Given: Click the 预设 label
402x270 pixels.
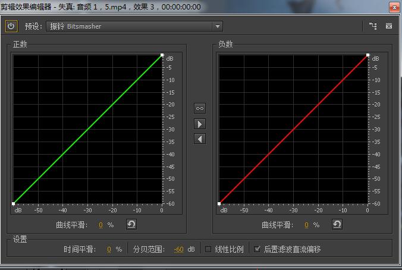Looking at the screenshot, I should (33, 26).
